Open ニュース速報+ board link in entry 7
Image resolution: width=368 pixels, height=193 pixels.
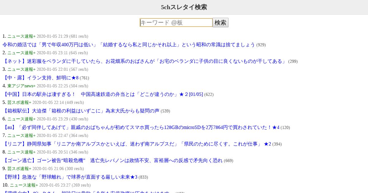click(x=21, y=135)
